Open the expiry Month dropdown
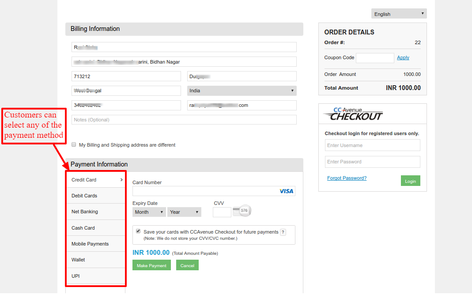 149,212
